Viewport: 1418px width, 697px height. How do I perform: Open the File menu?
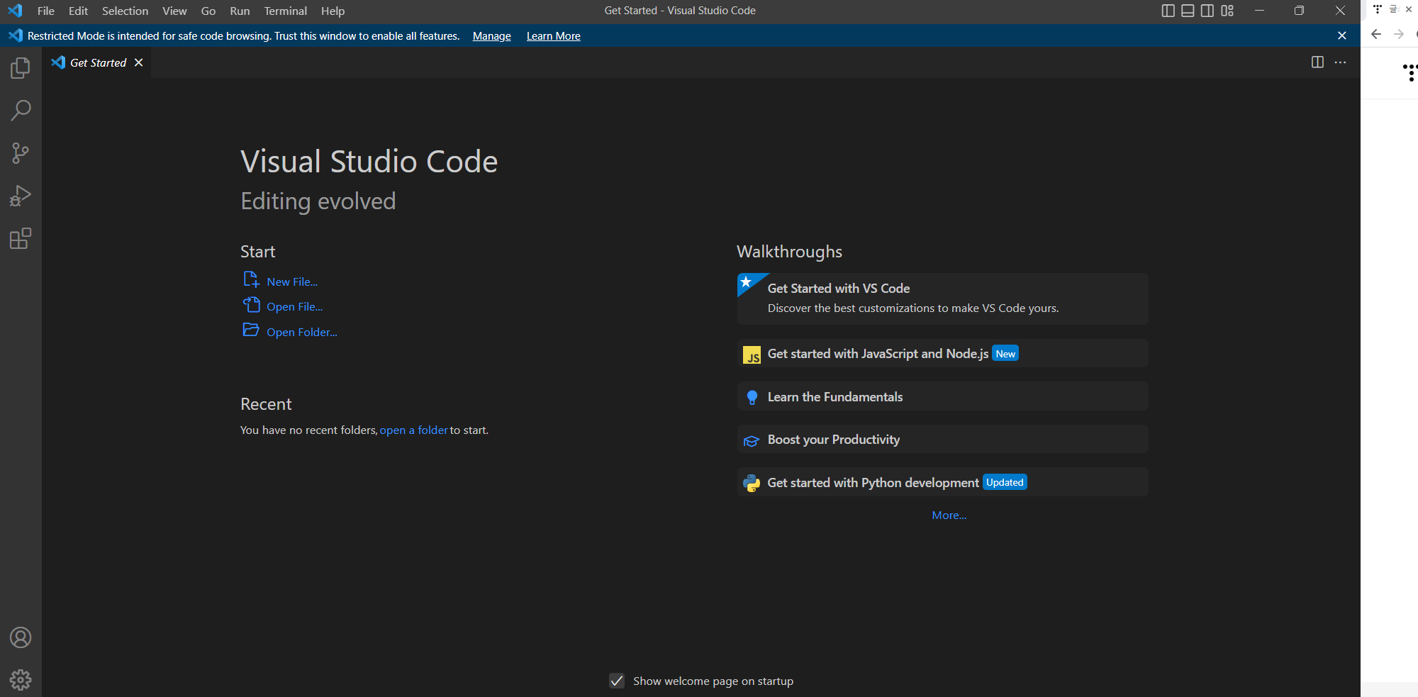pos(46,11)
